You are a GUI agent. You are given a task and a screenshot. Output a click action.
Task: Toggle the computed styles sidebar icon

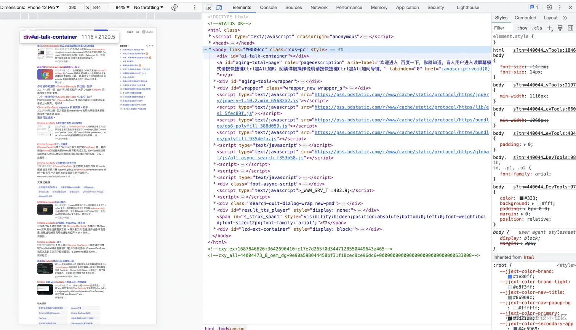(x=570, y=28)
